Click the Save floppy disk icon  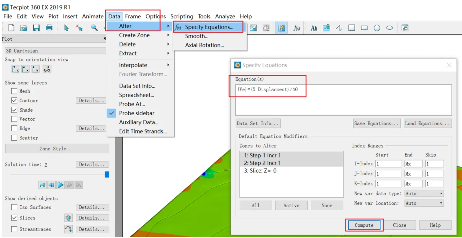point(36,28)
